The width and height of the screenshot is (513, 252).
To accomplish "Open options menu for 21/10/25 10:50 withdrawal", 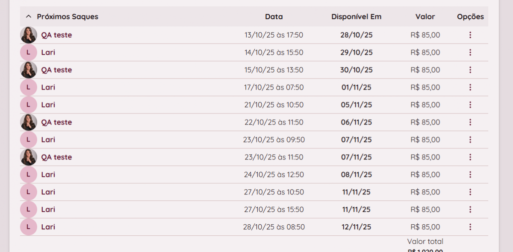I will 470,105.
